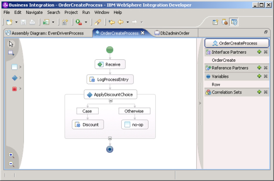This screenshot has height=181, width=274.
Task: Remove the selected Variable with X icon
Action: tap(265, 76)
